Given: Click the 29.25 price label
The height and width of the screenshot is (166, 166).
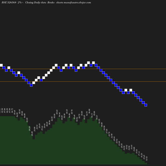Looking at the screenshot, I should [30, 128].
